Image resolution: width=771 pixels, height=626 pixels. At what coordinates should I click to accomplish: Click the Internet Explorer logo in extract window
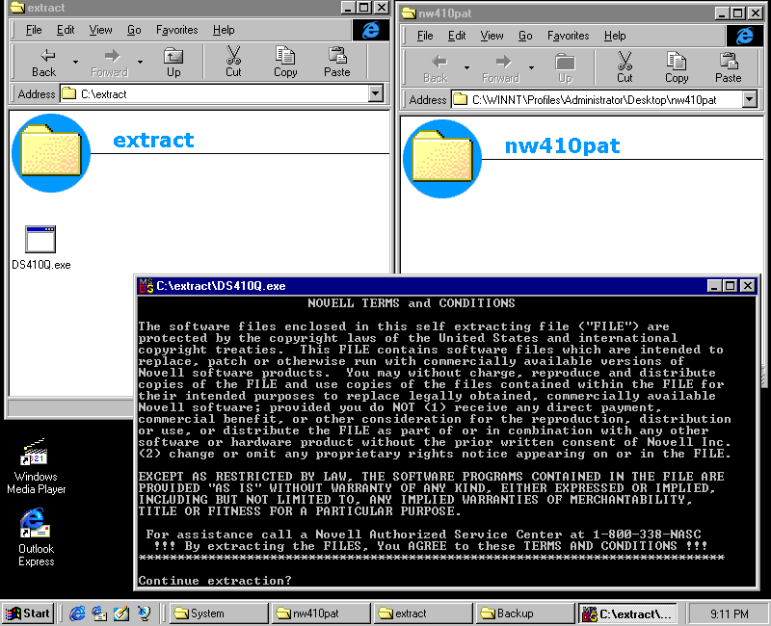point(371,30)
